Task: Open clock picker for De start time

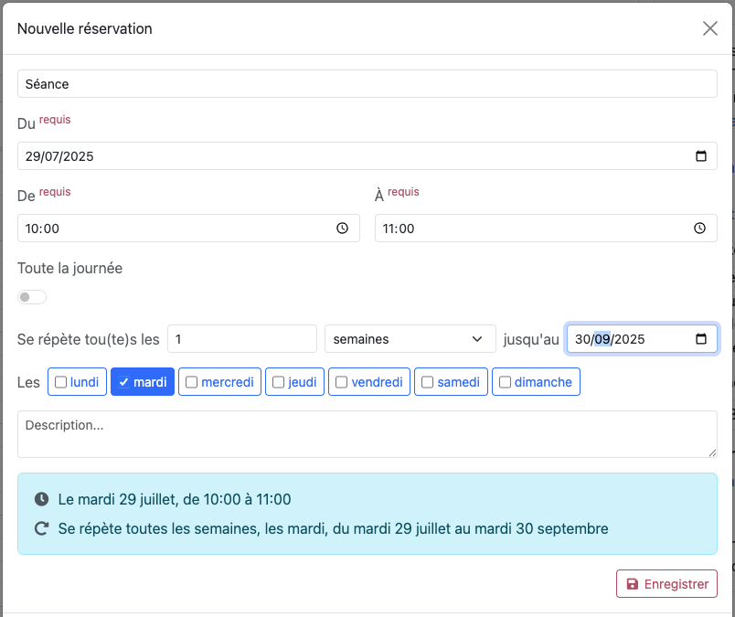Action: point(342,229)
